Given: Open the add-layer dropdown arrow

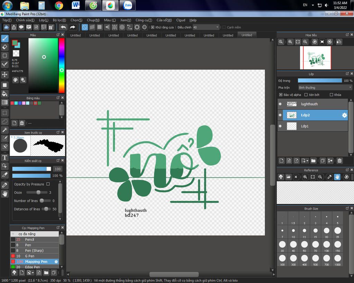Looking at the screenshot, I should 307,160.
